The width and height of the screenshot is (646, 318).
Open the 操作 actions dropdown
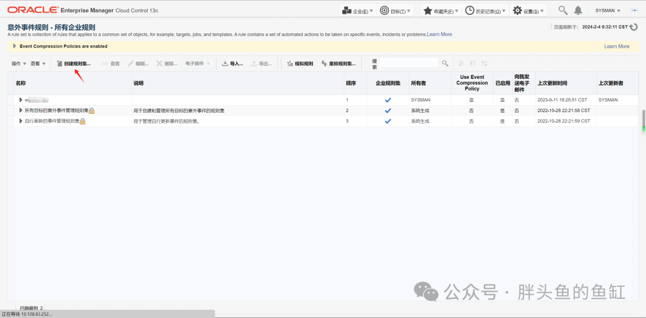tap(19, 64)
